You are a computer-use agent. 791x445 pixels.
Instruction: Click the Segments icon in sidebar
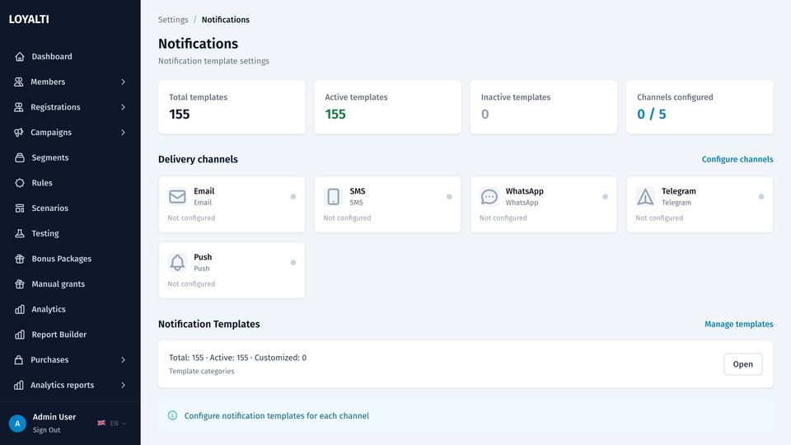[20, 157]
